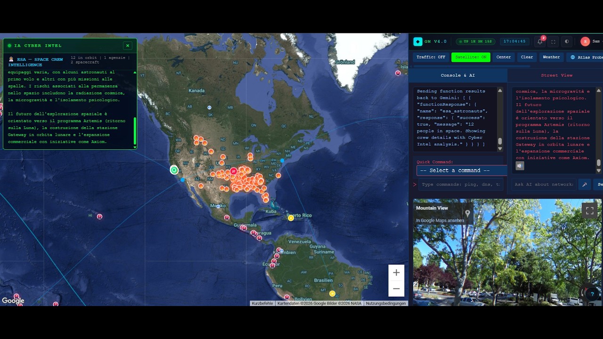Click the astronaut icon beside ESA heading
Viewport: 603px width, 339px height.
pos(11,59)
